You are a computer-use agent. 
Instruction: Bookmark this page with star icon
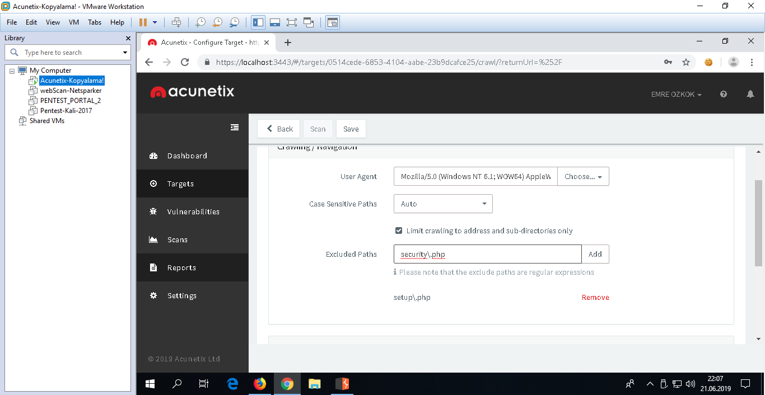[x=686, y=62]
